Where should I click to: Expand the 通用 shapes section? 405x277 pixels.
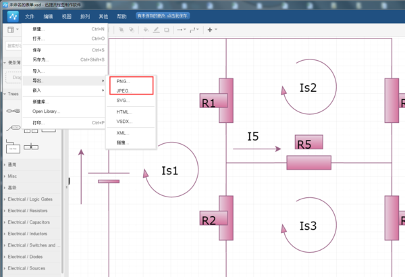point(32,164)
